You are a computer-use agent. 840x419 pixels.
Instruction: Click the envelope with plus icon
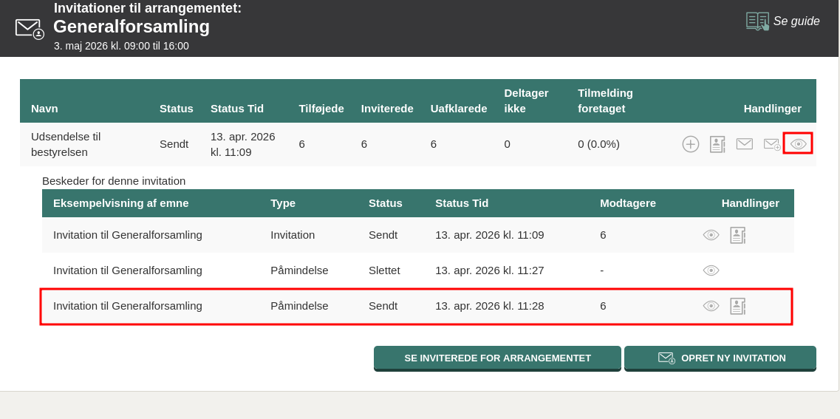(771, 144)
